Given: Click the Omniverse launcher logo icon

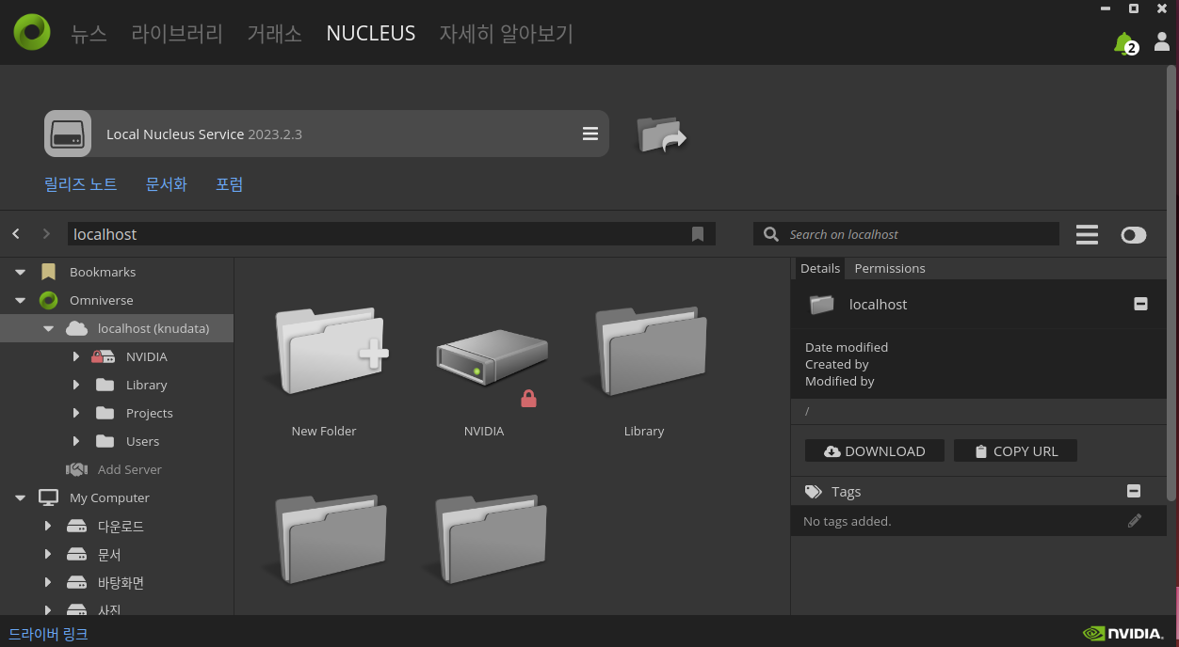Looking at the screenshot, I should (x=32, y=32).
